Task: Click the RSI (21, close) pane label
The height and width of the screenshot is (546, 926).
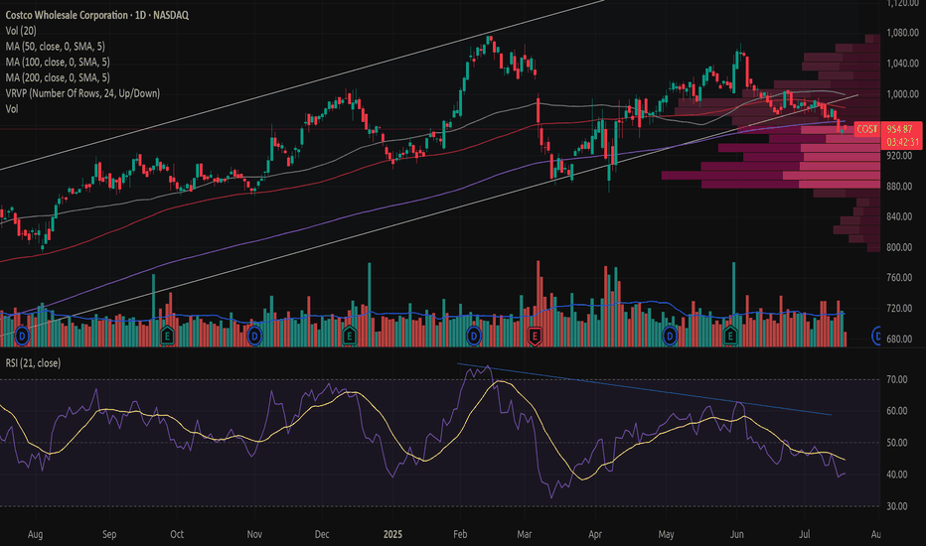Action: 33,363
